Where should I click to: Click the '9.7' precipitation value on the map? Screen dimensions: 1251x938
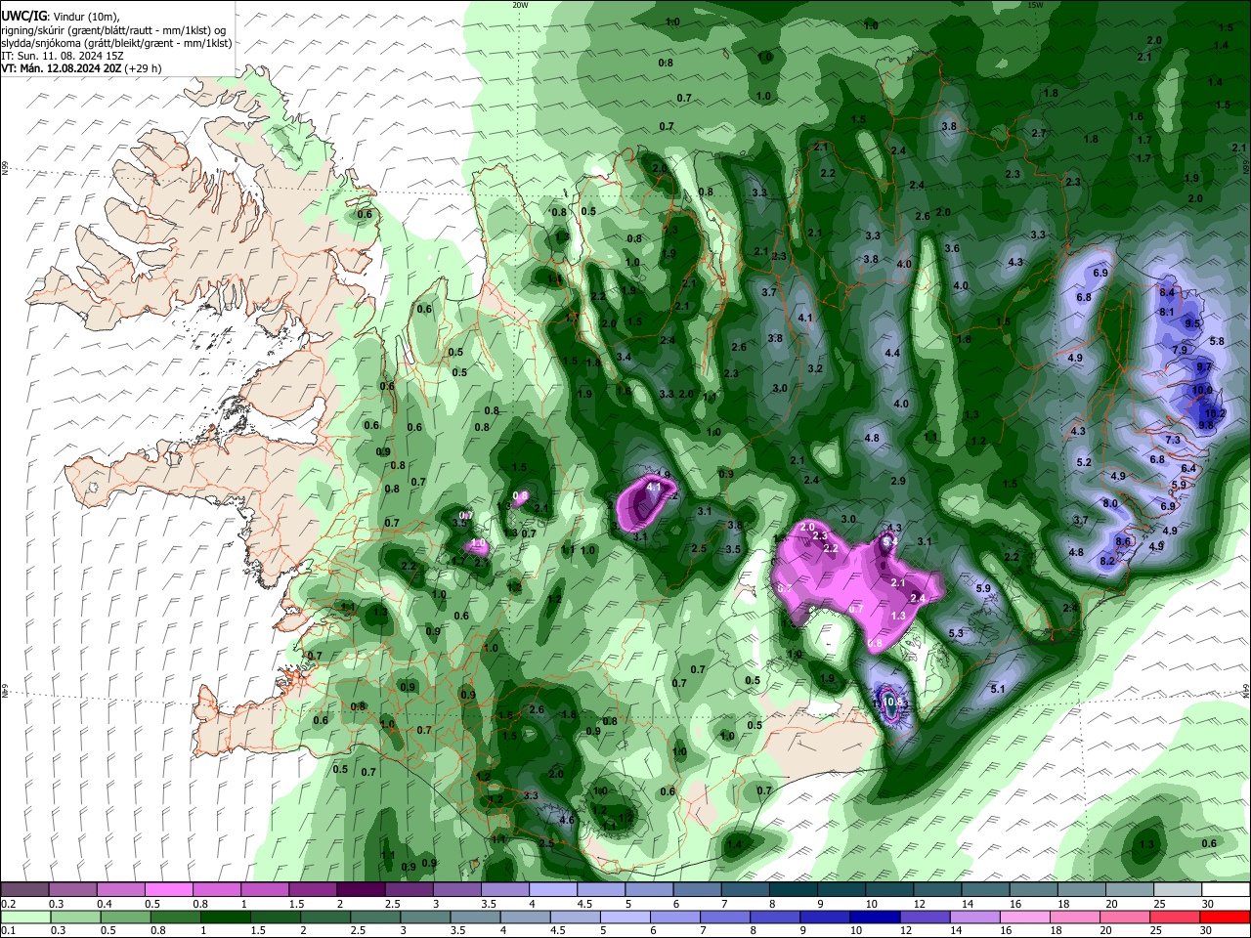(1204, 366)
